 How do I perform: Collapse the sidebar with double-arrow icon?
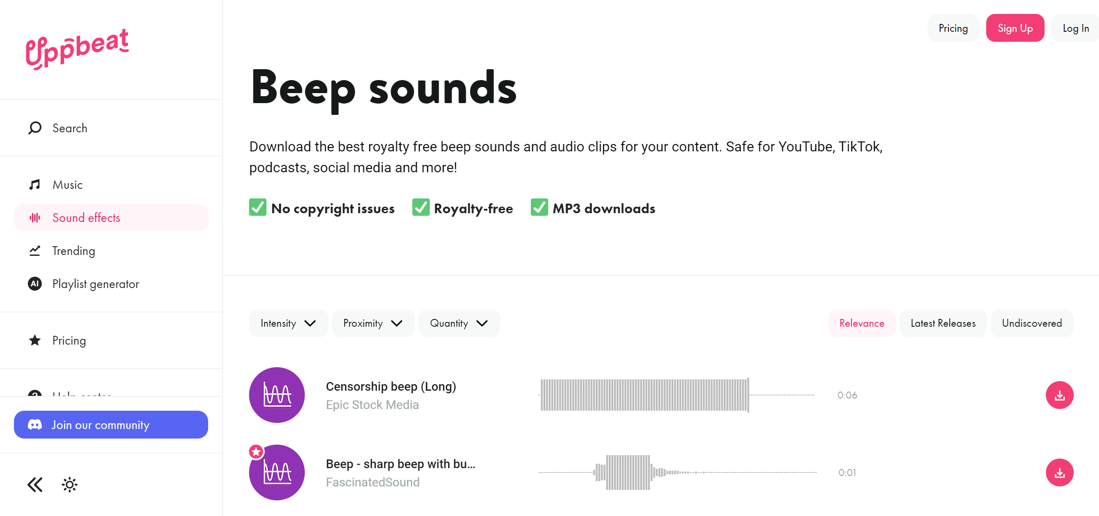(35, 485)
